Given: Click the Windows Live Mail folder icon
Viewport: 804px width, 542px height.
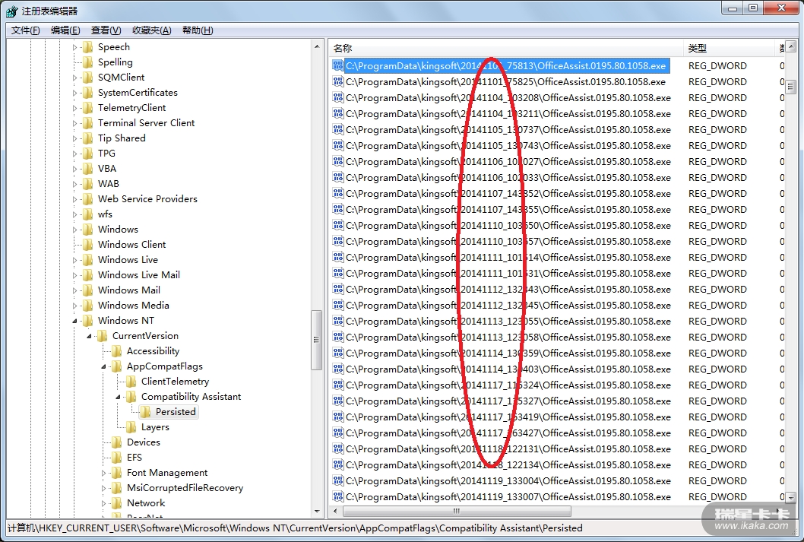Looking at the screenshot, I should coord(88,275).
